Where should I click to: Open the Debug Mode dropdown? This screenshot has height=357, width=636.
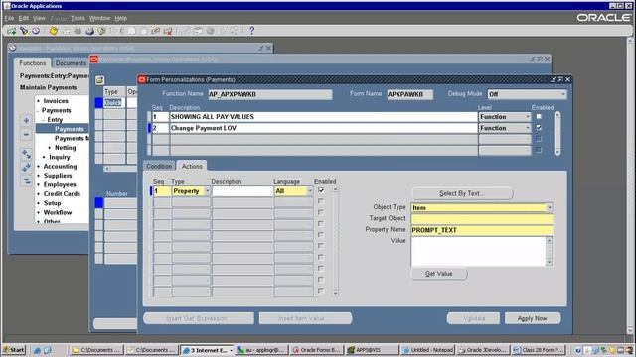tap(563, 94)
